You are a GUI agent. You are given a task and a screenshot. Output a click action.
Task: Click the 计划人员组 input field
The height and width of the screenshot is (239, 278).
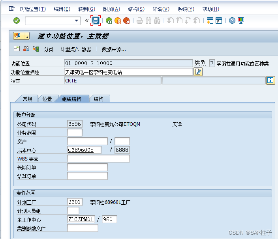(x=73, y=211)
